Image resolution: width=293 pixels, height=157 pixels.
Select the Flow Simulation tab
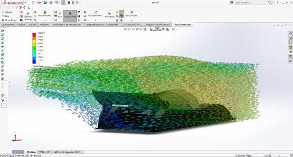tap(182, 25)
